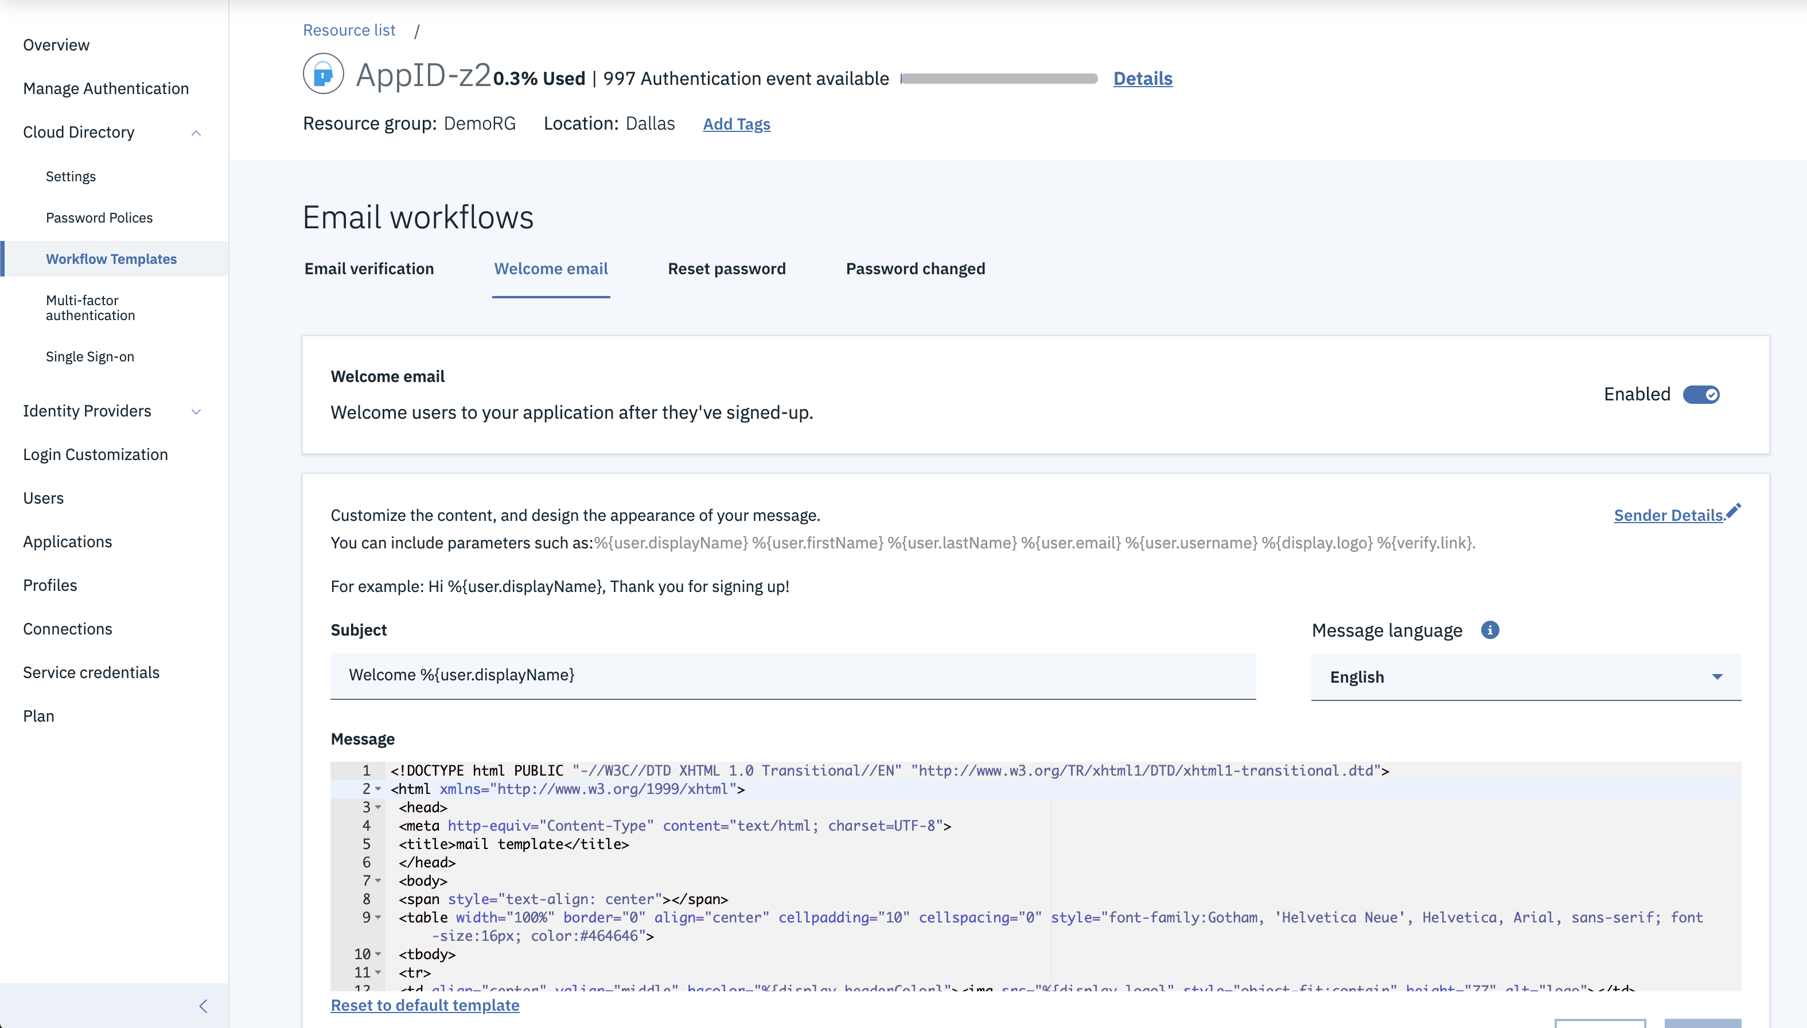
Task: Click the Add Tags link
Action: click(736, 124)
